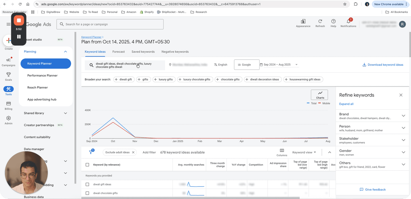411x199 pixels.
Task: Add the luxury chocolate gifts suggestion
Action: coord(195,80)
